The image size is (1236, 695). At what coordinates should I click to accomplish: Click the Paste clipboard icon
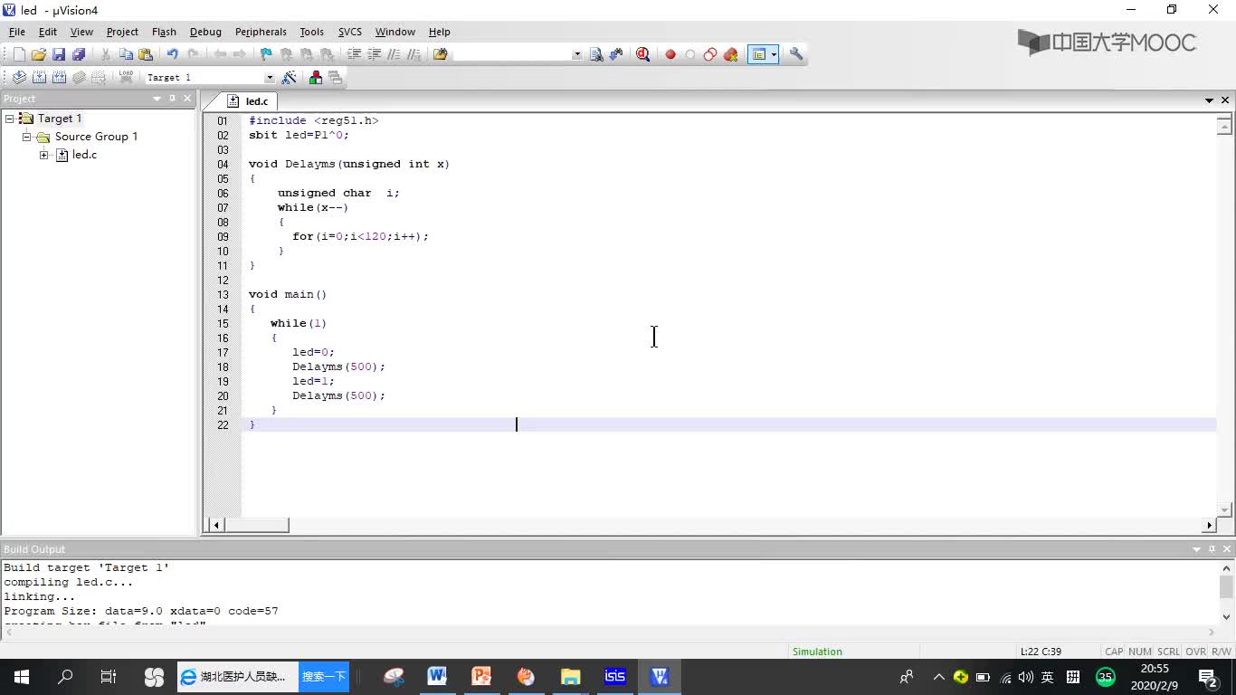(146, 54)
